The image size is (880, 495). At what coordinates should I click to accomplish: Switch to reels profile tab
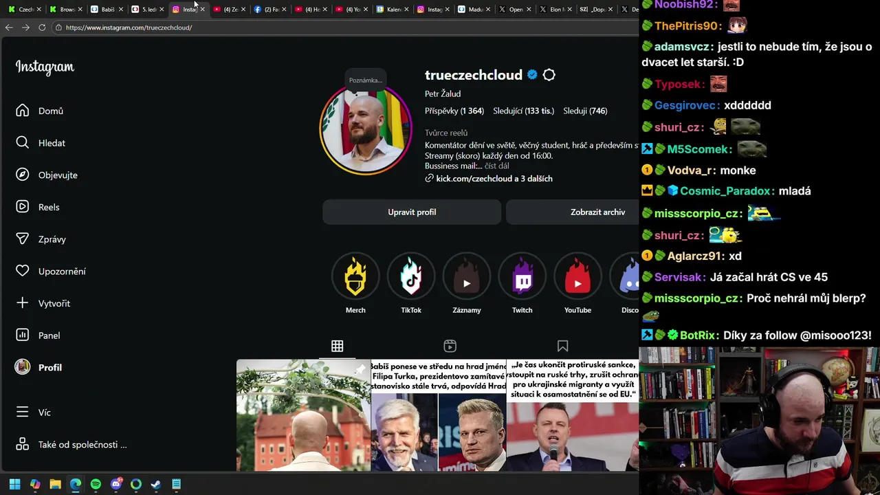[x=450, y=346]
